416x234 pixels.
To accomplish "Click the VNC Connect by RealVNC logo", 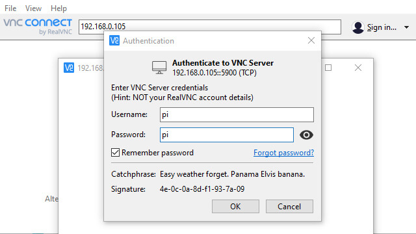I will pos(38,27).
